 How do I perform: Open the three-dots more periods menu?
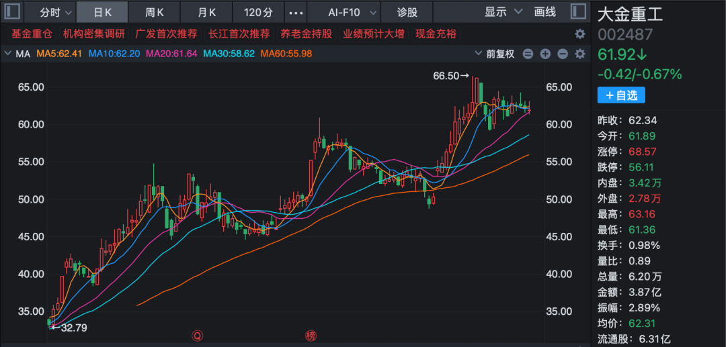pos(295,12)
